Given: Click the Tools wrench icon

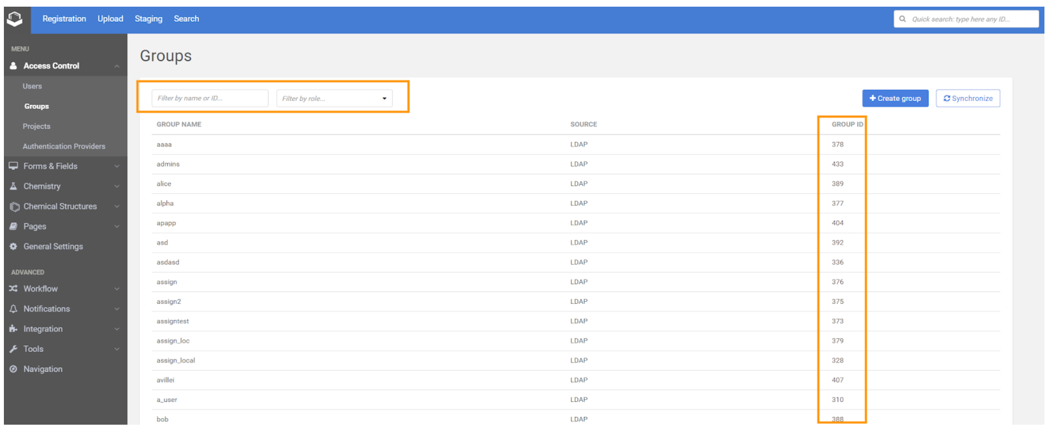Looking at the screenshot, I should click(x=13, y=349).
